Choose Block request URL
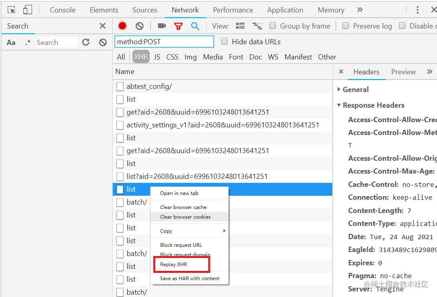Screen dimensions: 437x297 click(189, 245)
